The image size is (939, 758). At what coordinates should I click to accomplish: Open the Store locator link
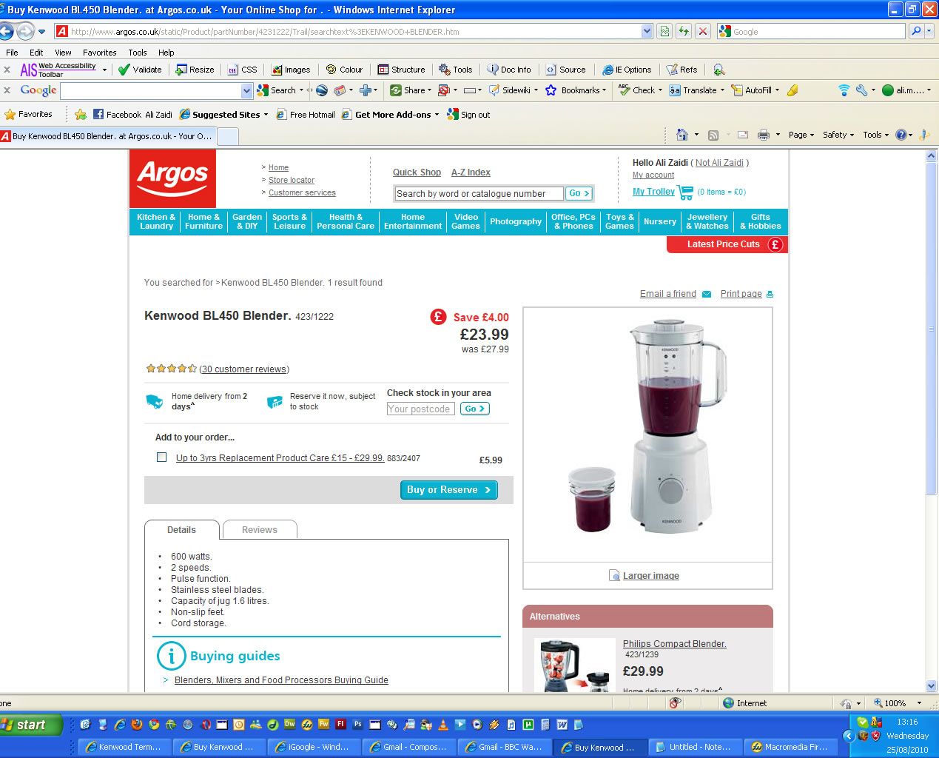(292, 180)
